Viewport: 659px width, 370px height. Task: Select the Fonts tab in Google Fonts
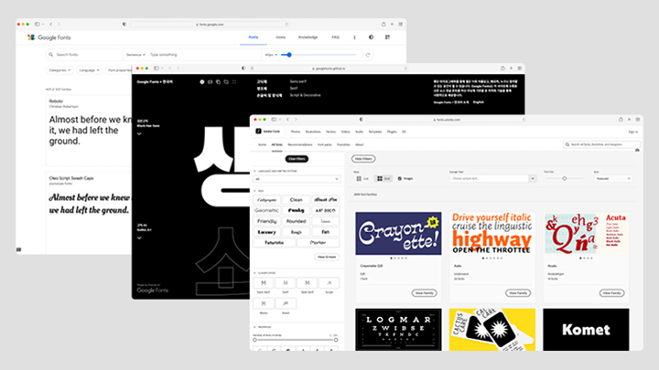pos(254,37)
